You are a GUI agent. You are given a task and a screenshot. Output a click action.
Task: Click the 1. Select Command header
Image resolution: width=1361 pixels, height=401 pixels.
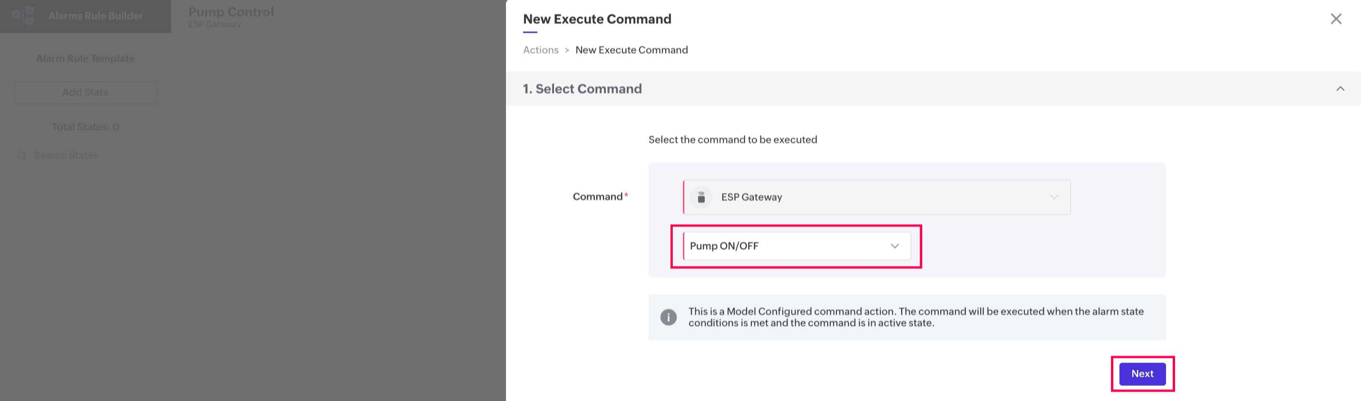(582, 89)
